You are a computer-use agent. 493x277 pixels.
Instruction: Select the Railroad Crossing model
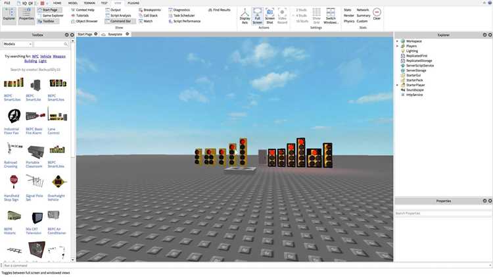click(x=13, y=154)
